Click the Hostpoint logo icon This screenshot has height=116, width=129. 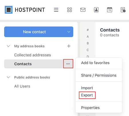point(9,10)
